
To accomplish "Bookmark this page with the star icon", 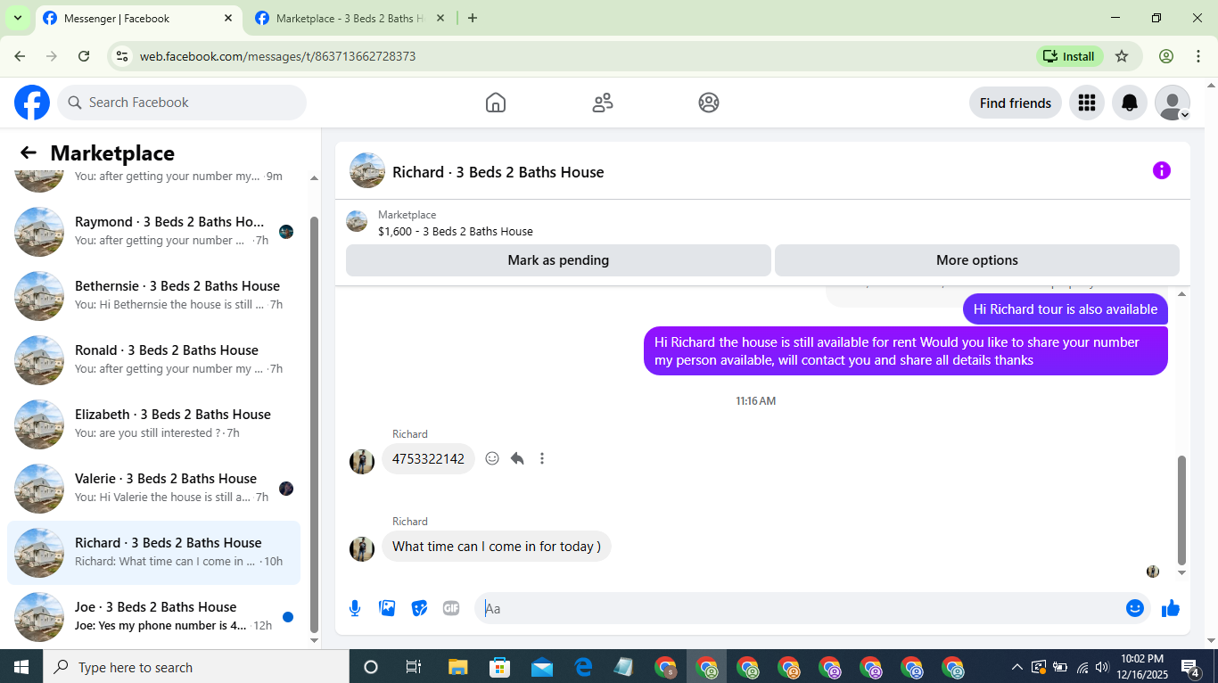I will pyautogui.click(x=1122, y=56).
